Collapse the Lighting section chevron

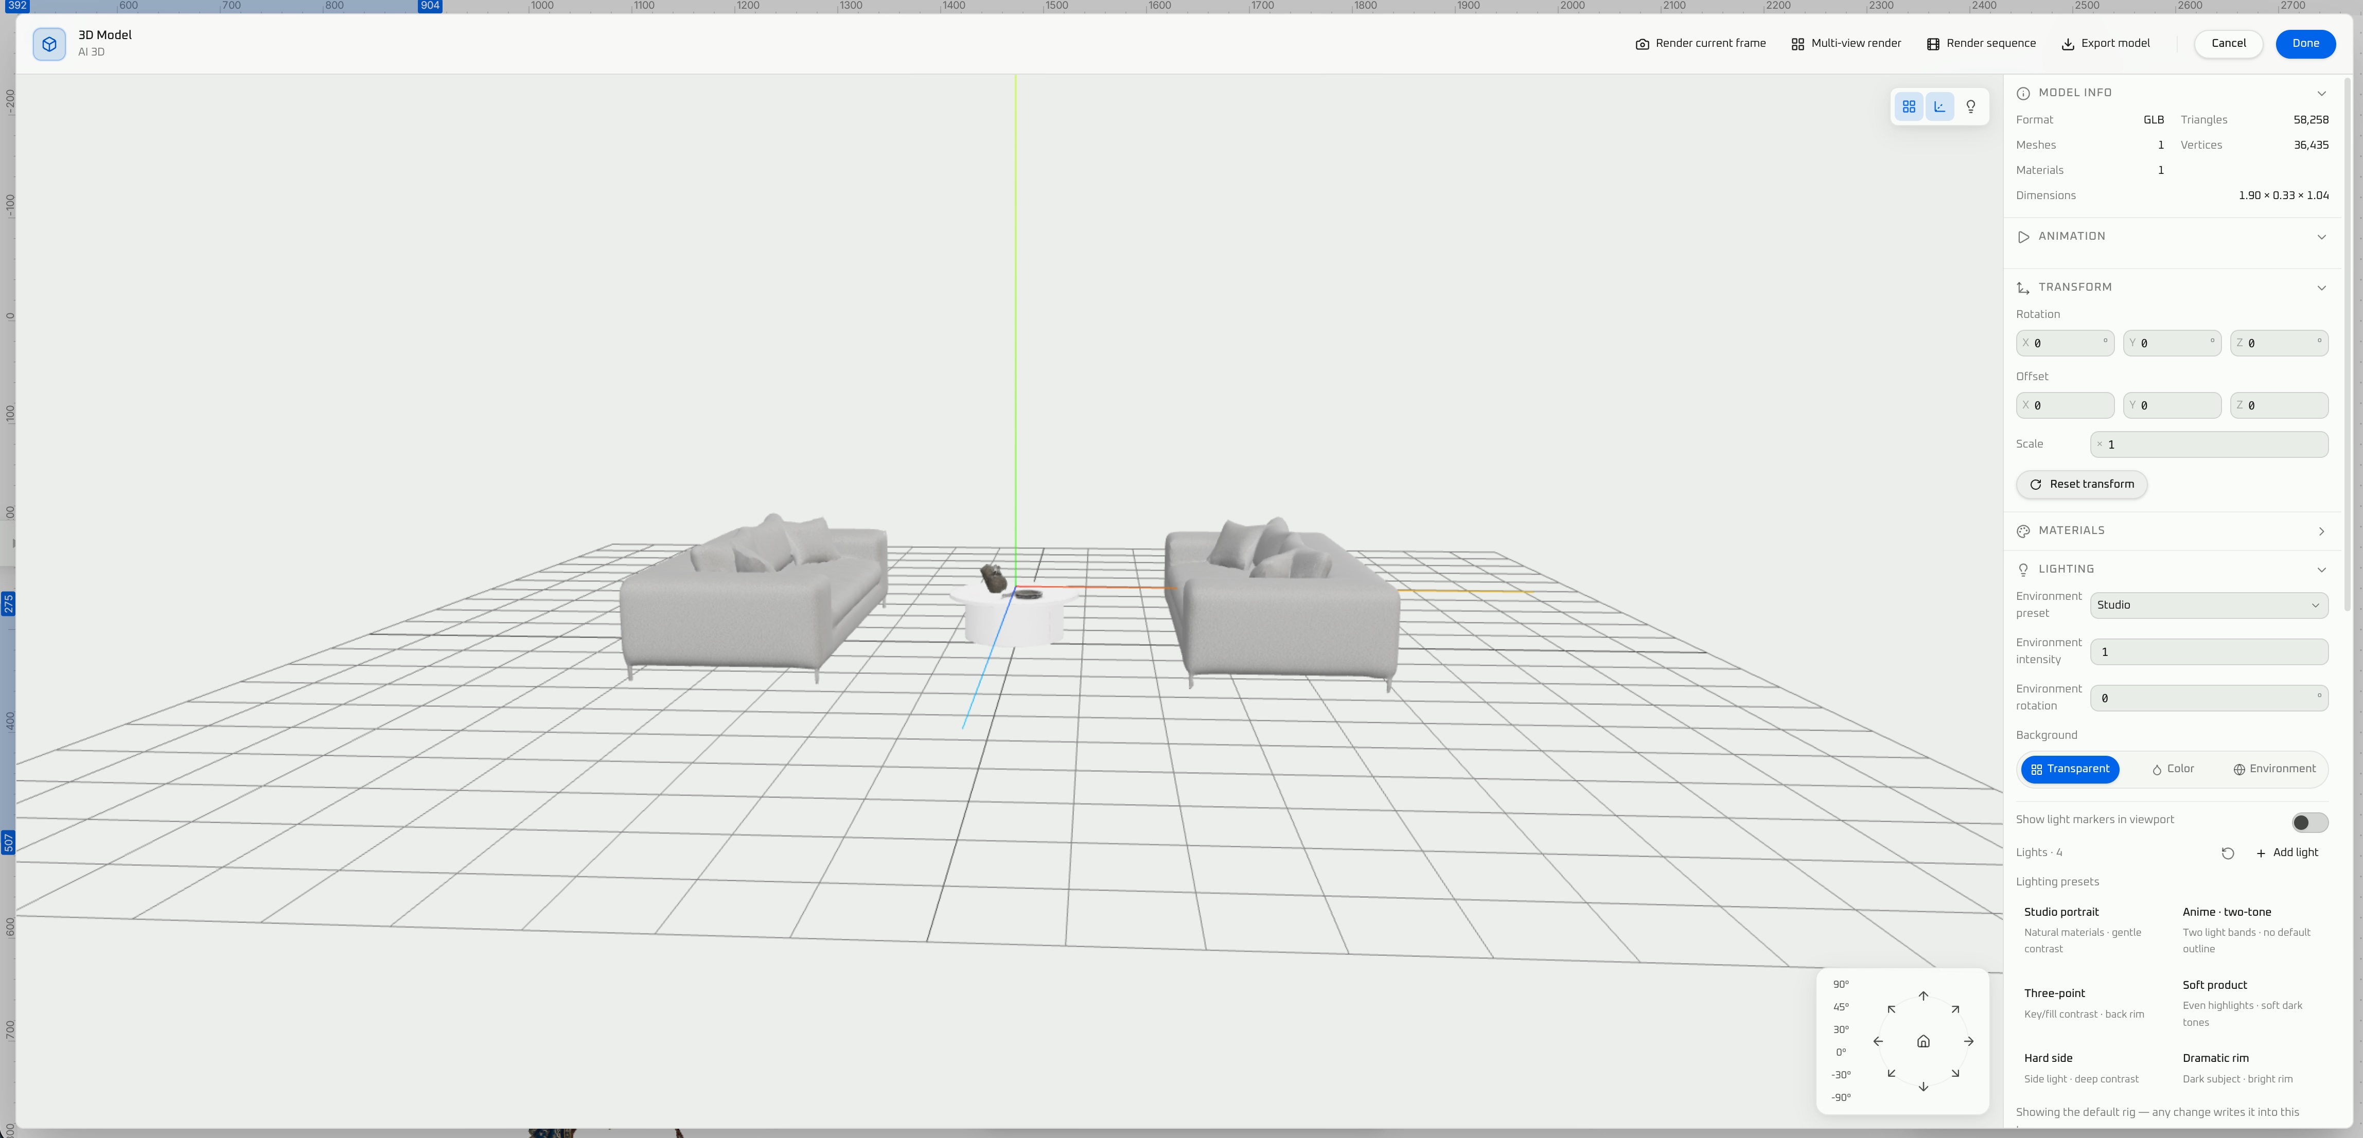click(2321, 570)
